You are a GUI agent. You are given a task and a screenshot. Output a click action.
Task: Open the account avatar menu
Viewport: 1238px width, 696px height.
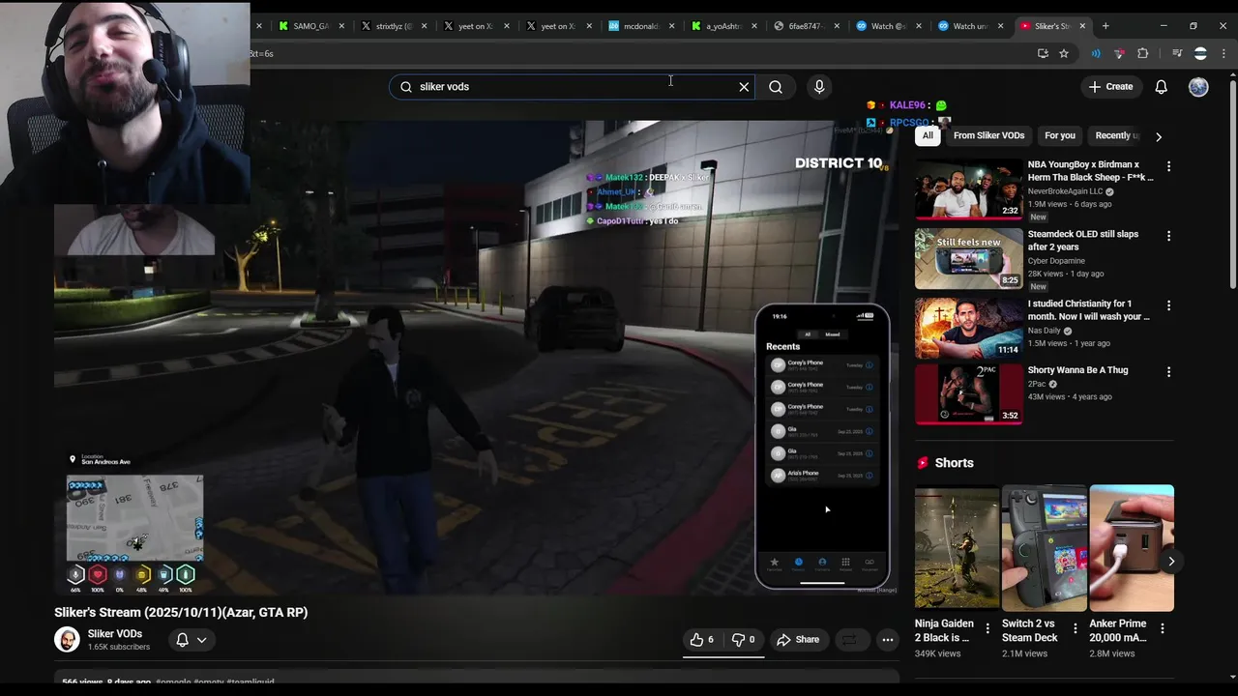[x=1198, y=87]
